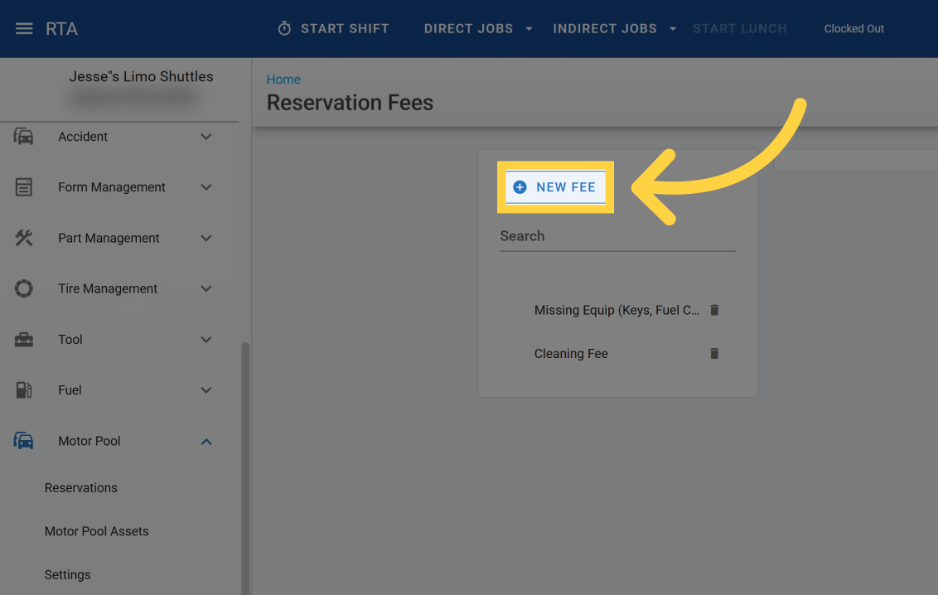Image resolution: width=938 pixels, height=595 pixels.
Task: Open Reservations under Motor Pool
Action: (x=81, y=488)
